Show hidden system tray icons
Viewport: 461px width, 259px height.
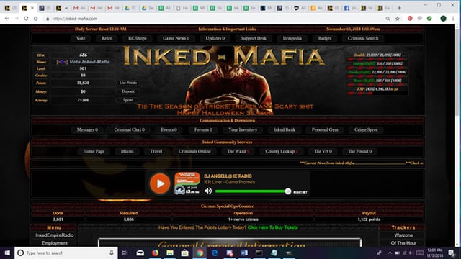[x=390, y=253]
